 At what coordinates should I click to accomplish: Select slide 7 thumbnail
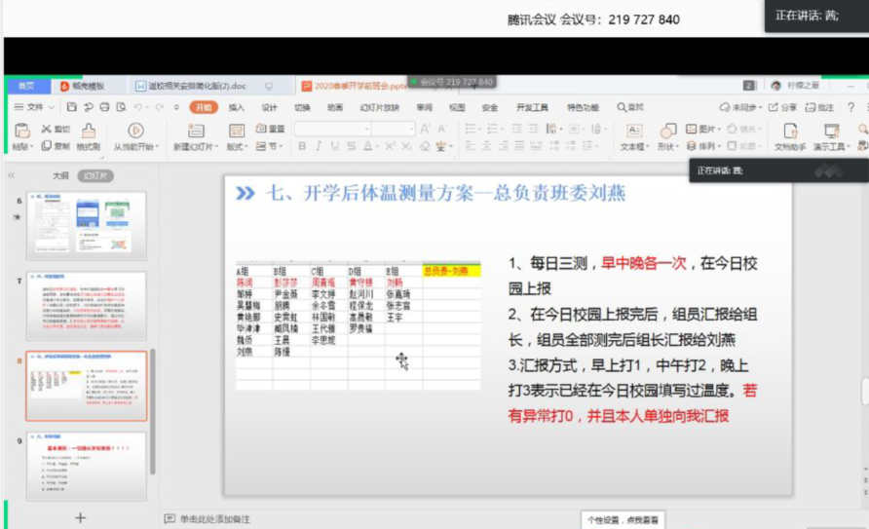87,305
